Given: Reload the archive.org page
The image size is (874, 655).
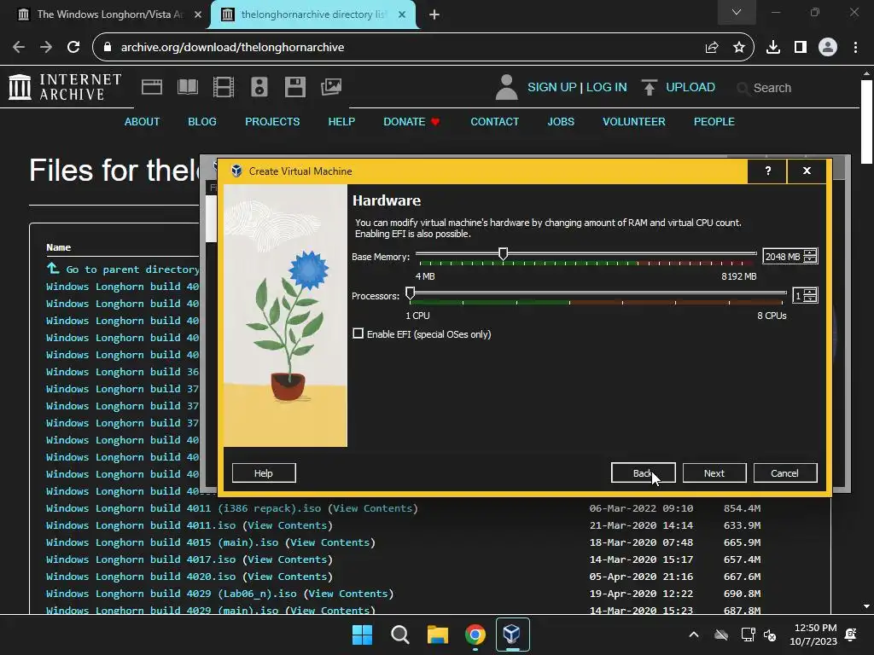Looking at the screenshot, I should coord(73,48).
